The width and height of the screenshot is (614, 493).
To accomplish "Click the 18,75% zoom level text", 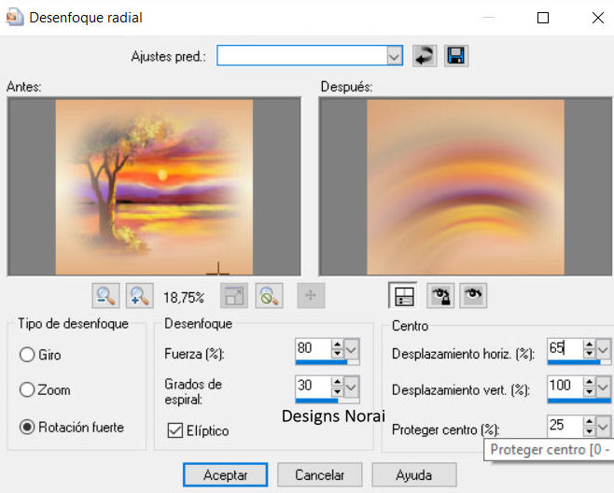I will tap(184, 298).
